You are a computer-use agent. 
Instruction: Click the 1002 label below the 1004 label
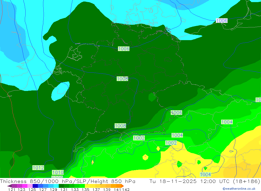171,143
